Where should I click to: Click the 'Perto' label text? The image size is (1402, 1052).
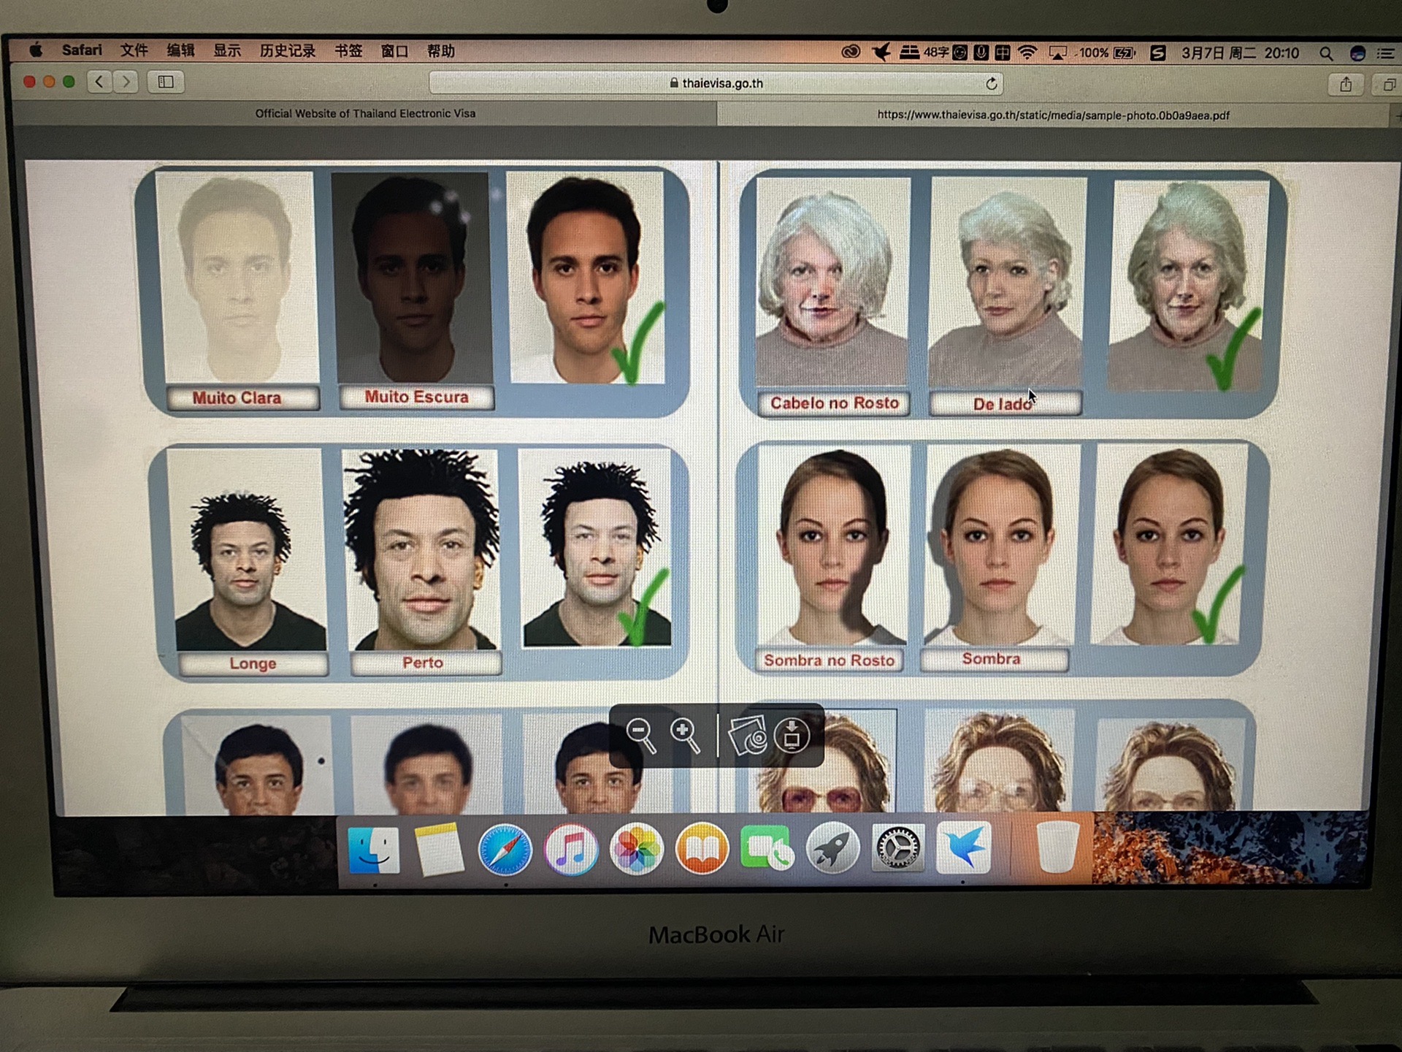pyautogui.click(x=423, y=663)
